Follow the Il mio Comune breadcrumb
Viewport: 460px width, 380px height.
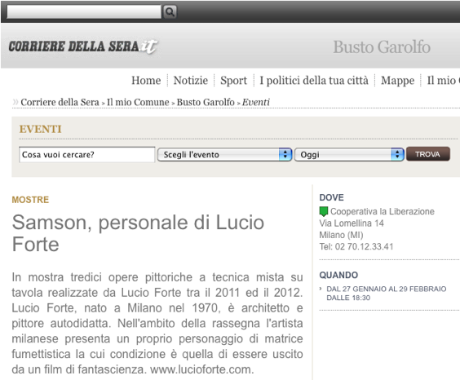(138, 102)
